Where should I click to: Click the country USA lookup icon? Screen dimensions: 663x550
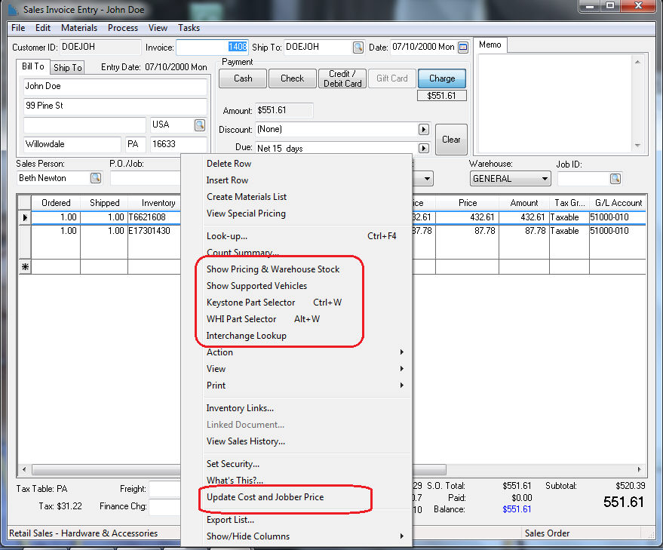click(200, 124)
